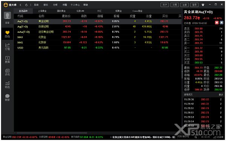Open the 直播 live broadcast sidebar icon
Viewport: 226px width, 141px height.
8,59
